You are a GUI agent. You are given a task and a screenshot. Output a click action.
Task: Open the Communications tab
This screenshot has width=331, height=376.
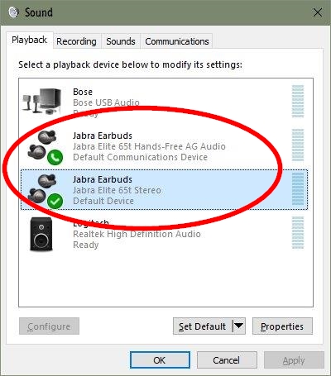(177, 41)
